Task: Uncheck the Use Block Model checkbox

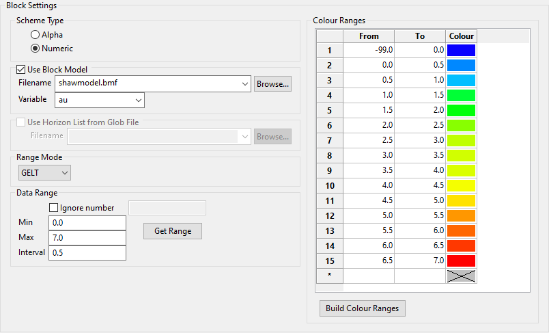Action: pyautogui.click(x=20, y=69)
